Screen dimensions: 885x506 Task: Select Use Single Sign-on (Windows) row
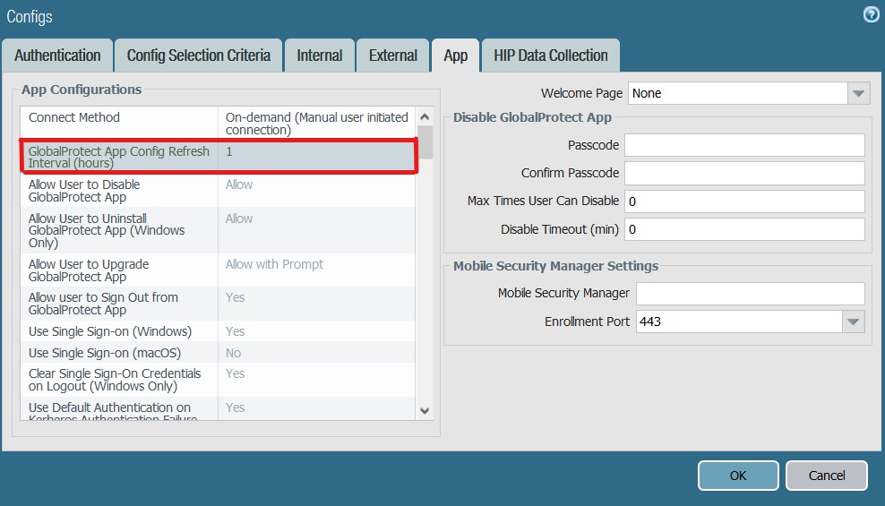(x=219, y=331)
